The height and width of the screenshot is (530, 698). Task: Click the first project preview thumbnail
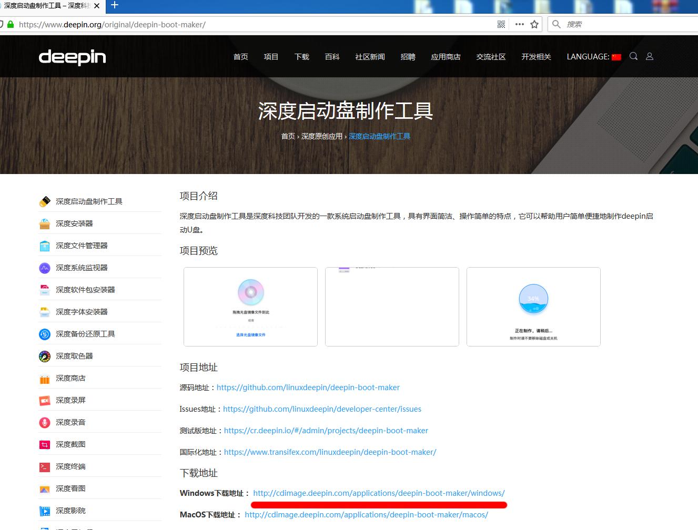tap(250, 307)
